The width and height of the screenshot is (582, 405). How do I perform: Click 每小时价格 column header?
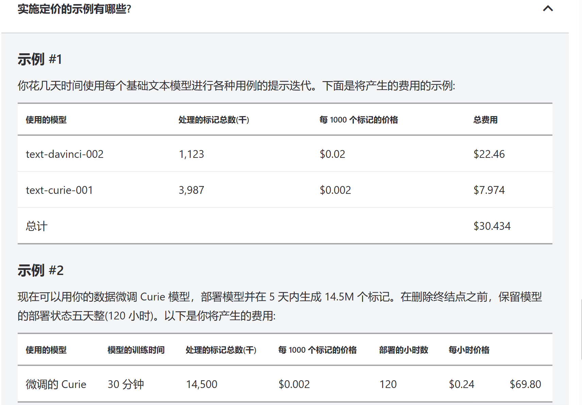(469, 350)
